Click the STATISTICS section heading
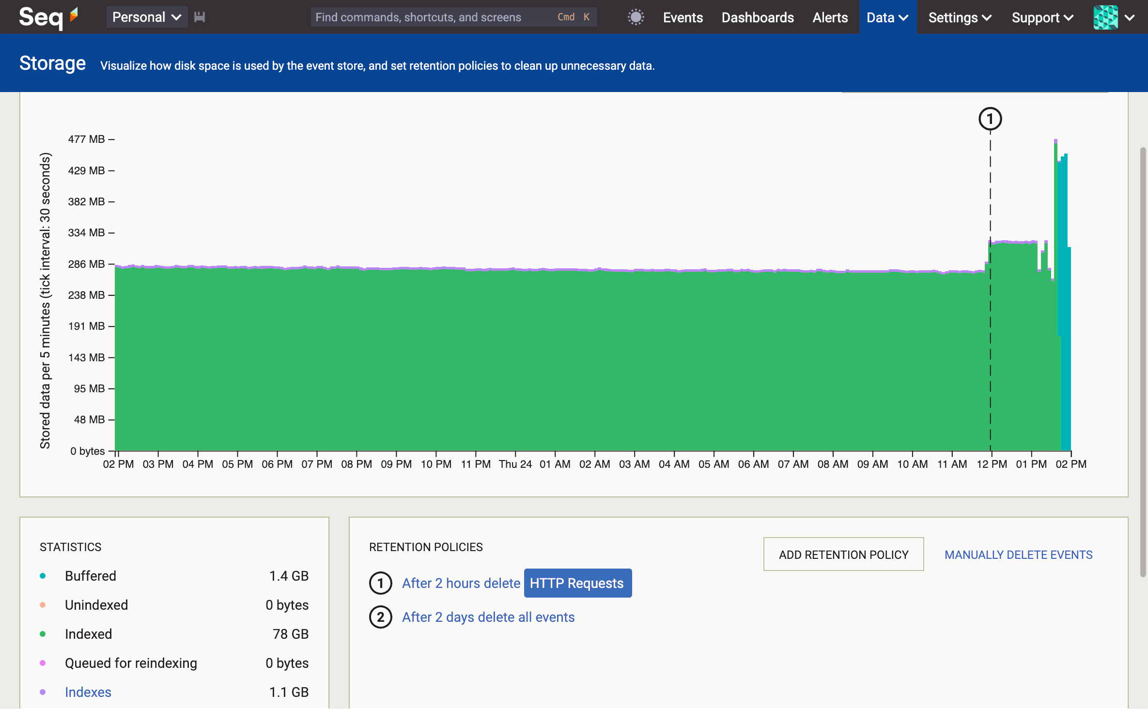 click(x=71, y=547)
